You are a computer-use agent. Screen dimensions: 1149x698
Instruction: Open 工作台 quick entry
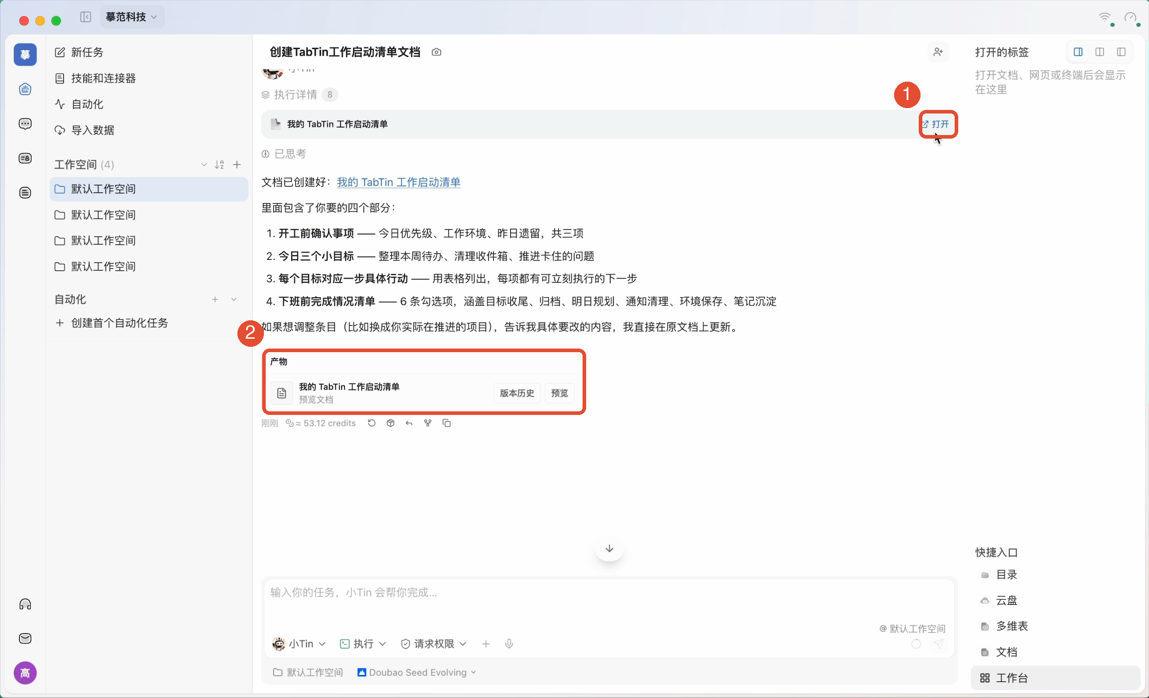click(1056, 678)
